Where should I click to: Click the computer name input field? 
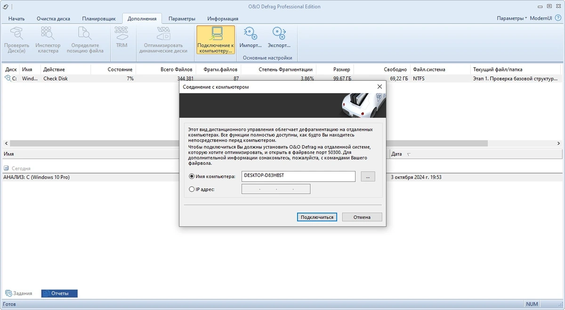pyautogui.click(x=298, y=176)
